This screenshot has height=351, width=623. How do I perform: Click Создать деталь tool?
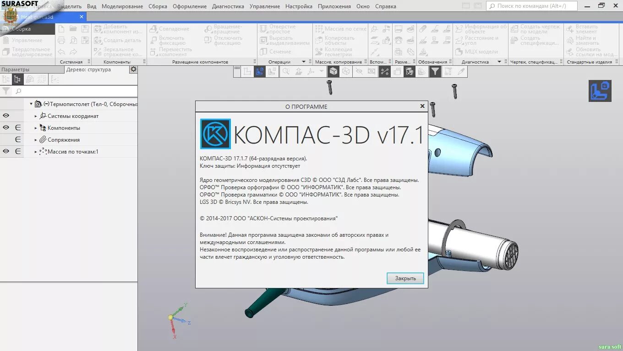(118, 40)
